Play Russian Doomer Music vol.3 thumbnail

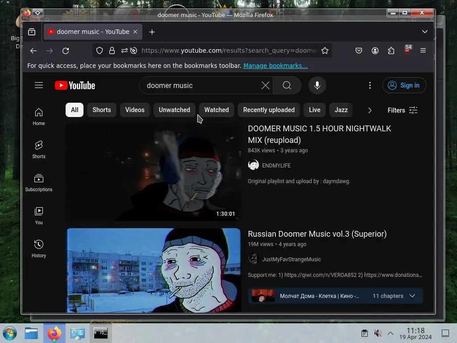tap(154, 270)
